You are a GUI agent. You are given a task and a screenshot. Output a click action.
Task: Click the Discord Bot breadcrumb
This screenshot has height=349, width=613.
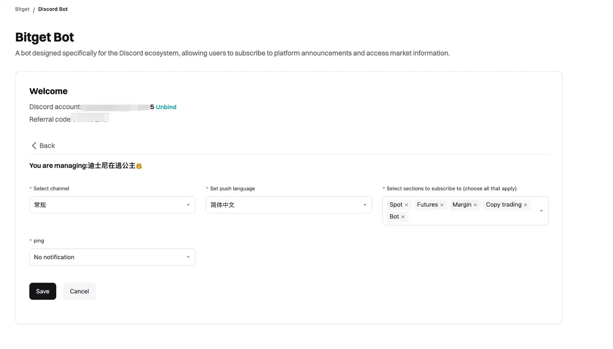pos(53,9)
